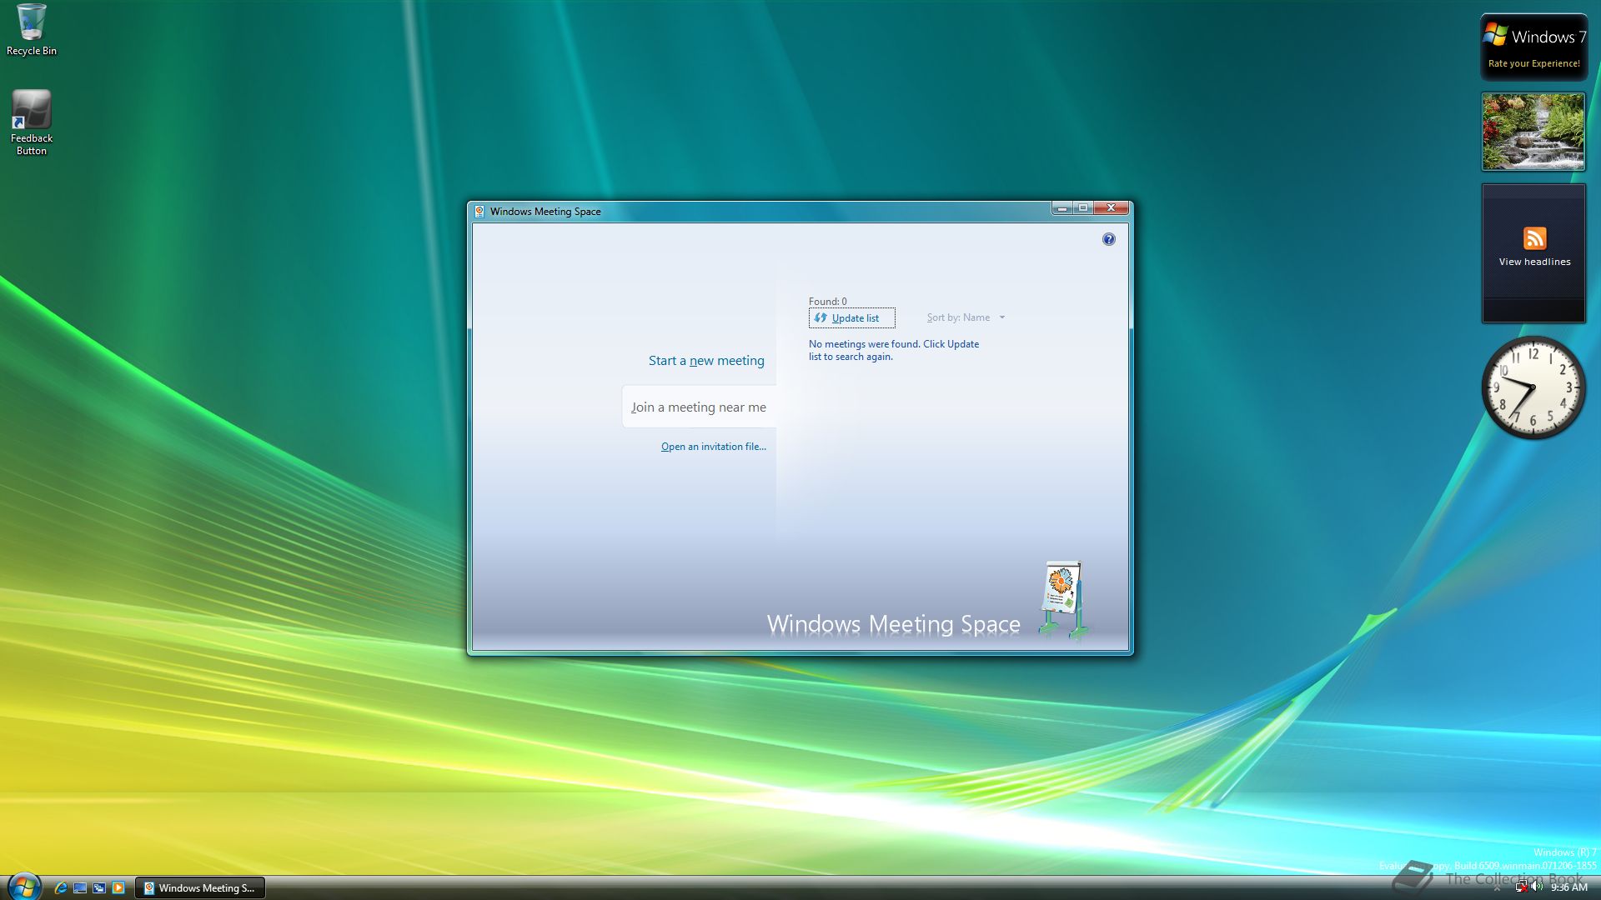Open the help question mark icon
This screenshot has width=1601, height=900.
click(1108, 239)
